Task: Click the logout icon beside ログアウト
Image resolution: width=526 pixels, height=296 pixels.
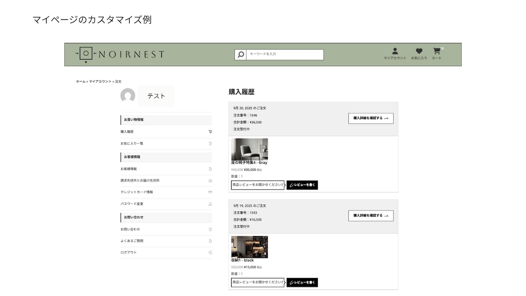Action: pos(210,252)
